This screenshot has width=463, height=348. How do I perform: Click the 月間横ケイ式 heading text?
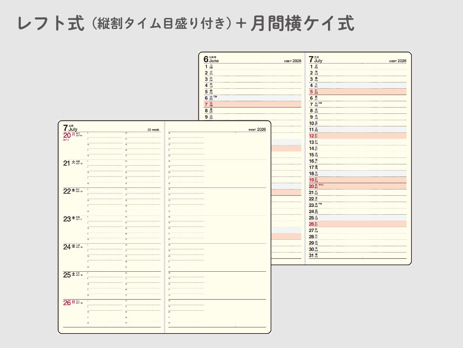pos(302,24)
